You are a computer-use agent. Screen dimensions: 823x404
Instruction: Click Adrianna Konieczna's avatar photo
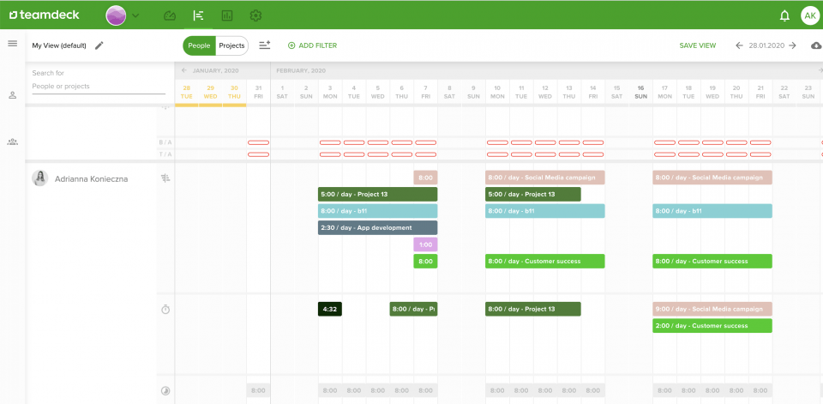tap(40, 178)
